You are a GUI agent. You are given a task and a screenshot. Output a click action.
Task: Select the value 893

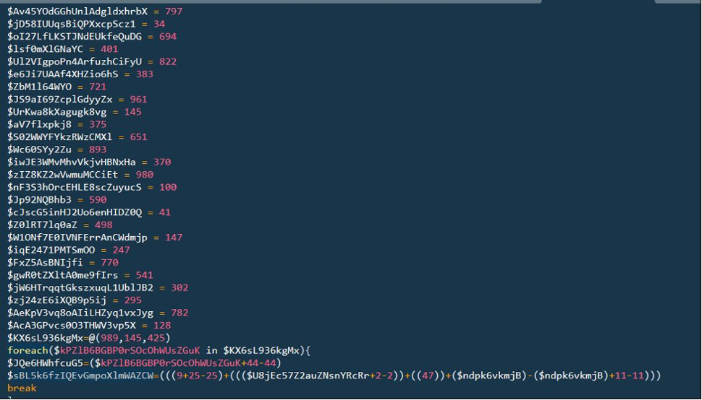coord(98,149)
